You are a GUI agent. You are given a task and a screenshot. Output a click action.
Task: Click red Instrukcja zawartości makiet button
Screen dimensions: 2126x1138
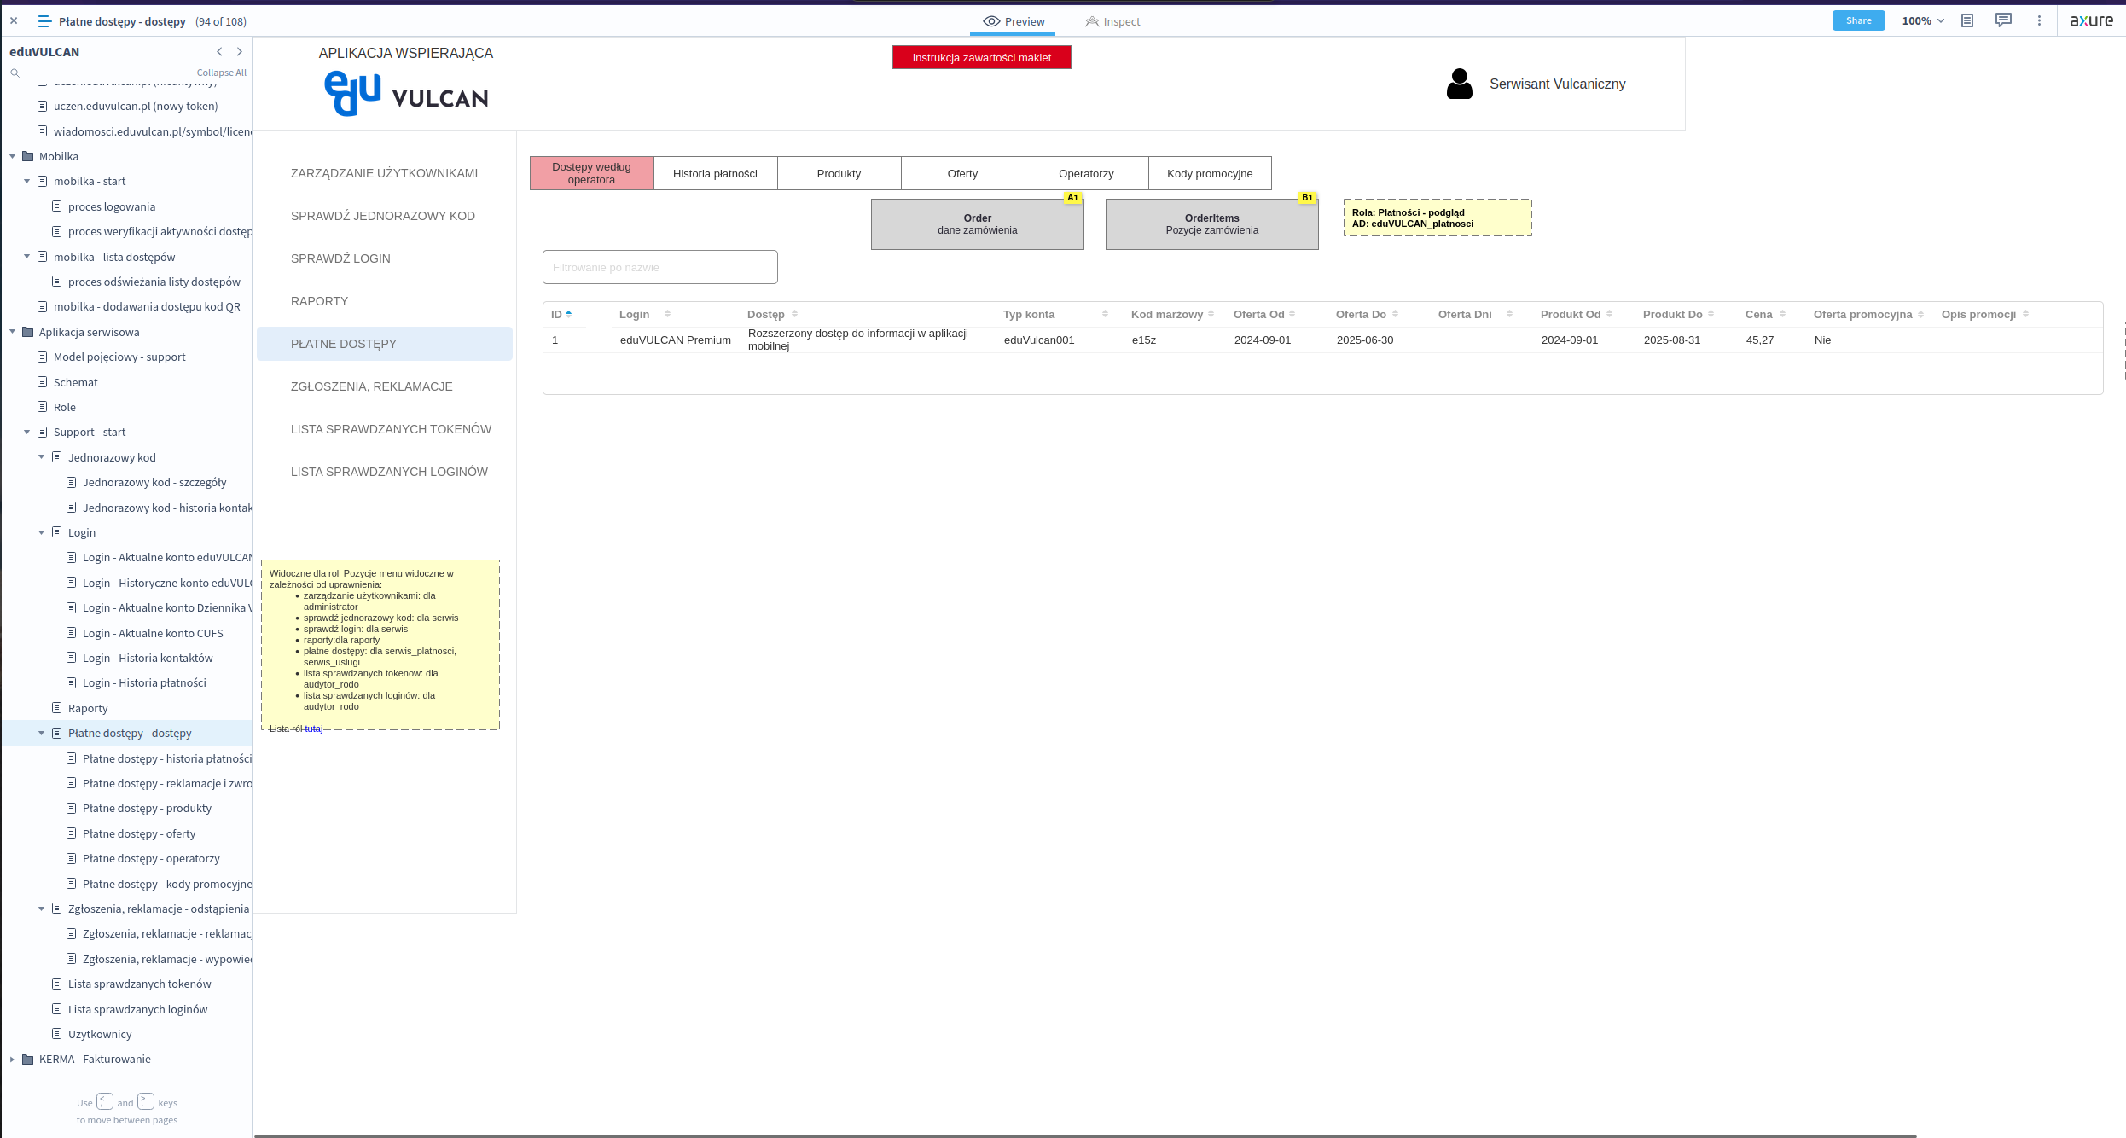pos(981,58)
